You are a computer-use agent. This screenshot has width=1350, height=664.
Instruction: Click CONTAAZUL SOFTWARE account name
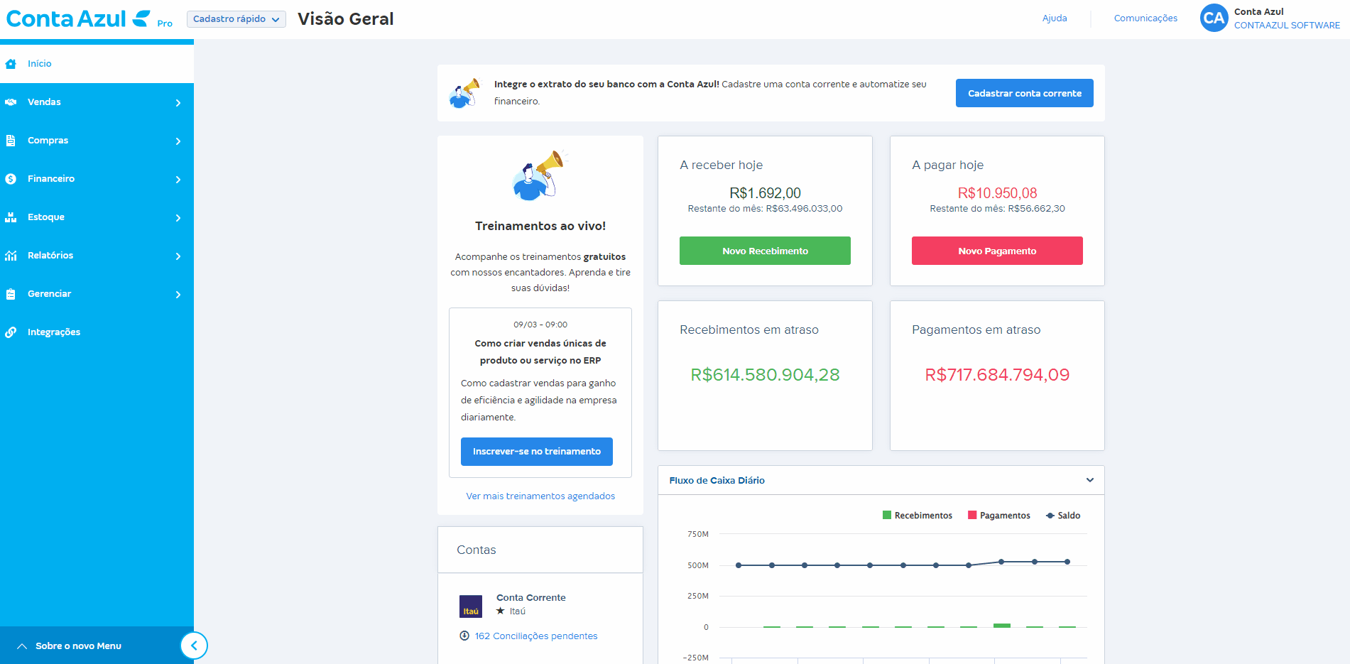tap(1287, 26)
